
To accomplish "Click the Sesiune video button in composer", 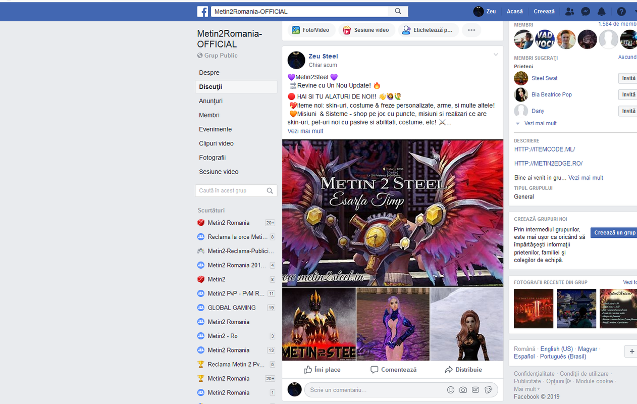I will (x=366, y=30).
